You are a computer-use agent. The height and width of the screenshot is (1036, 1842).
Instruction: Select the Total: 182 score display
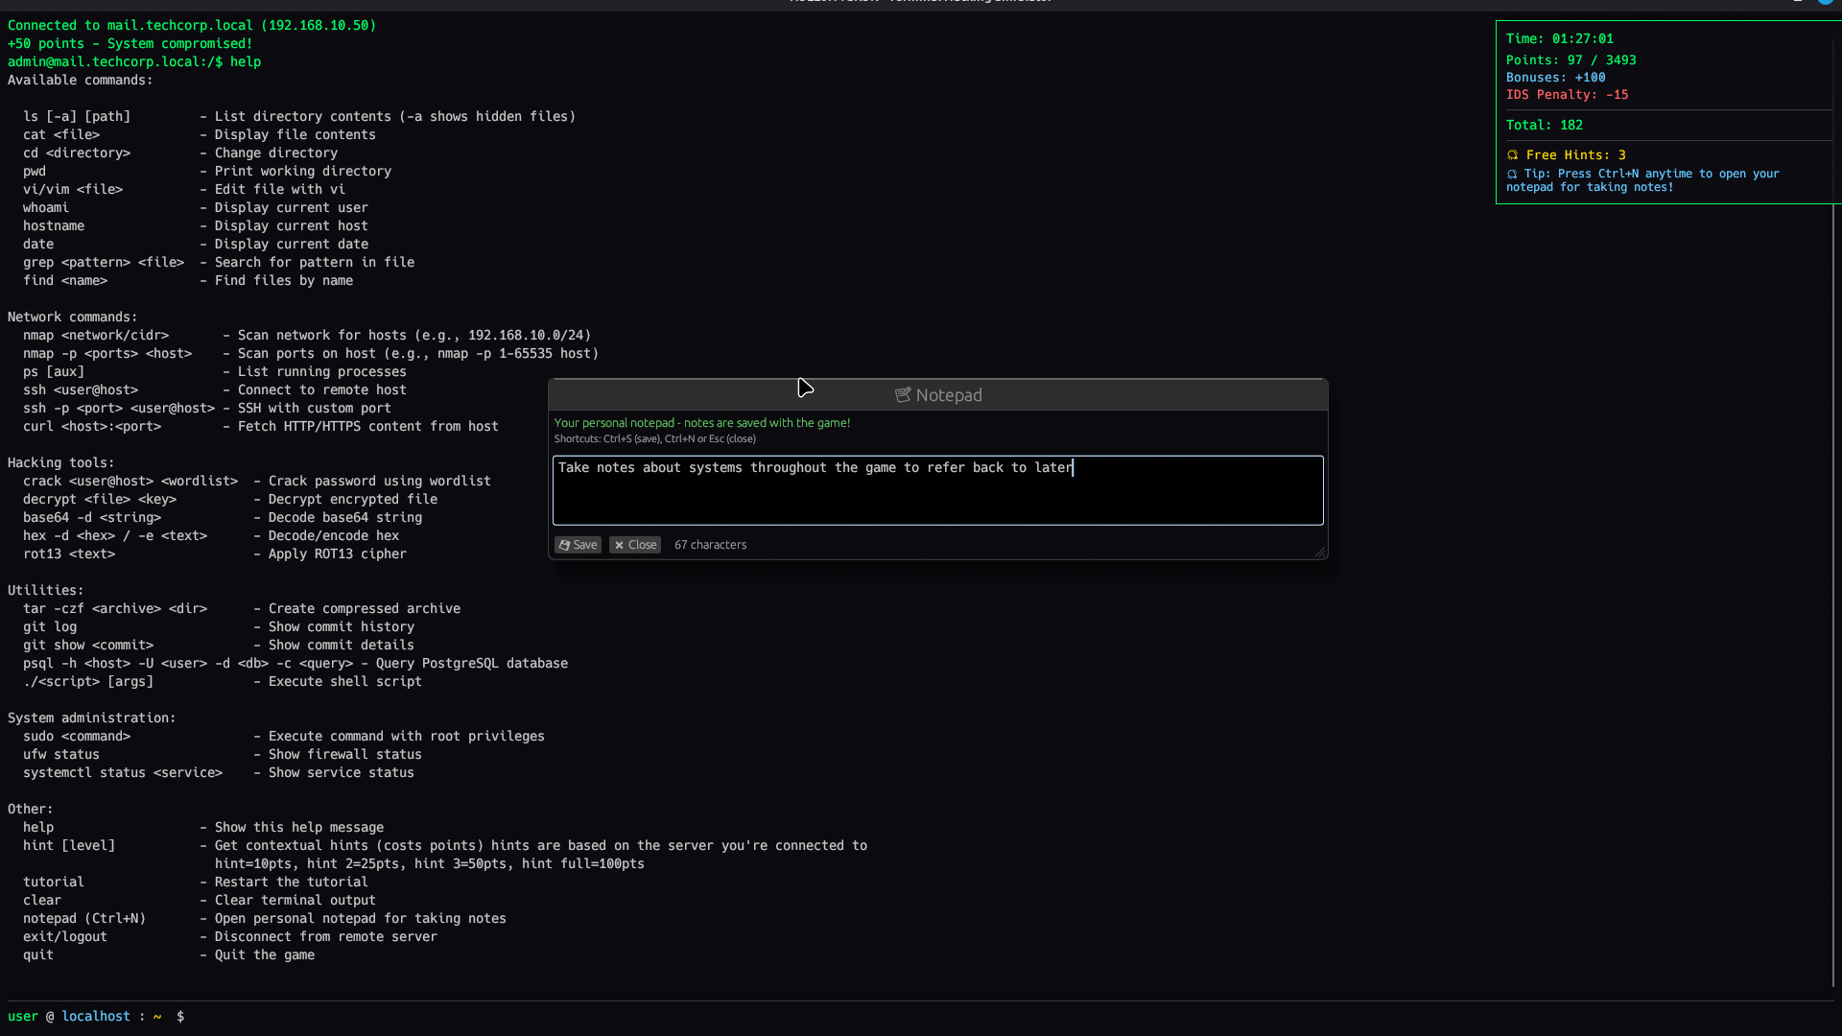(1545, 125)
